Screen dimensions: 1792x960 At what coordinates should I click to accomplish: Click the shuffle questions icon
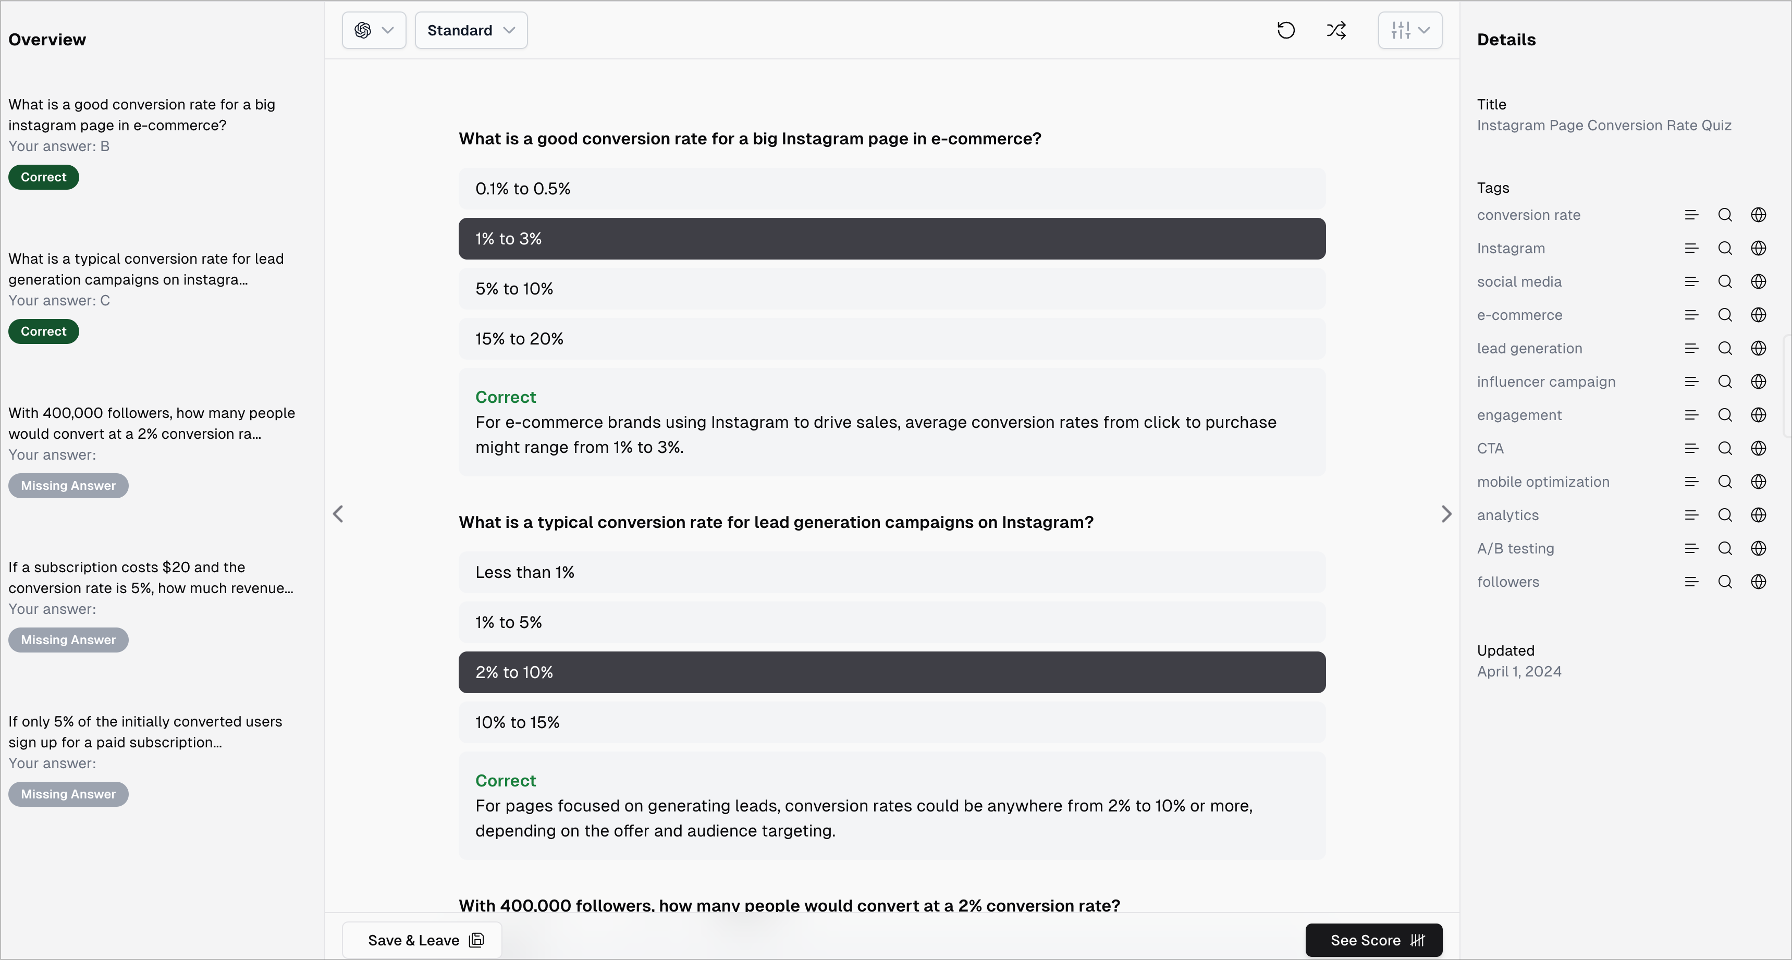pyautogui.click(x=1335, y=31)
